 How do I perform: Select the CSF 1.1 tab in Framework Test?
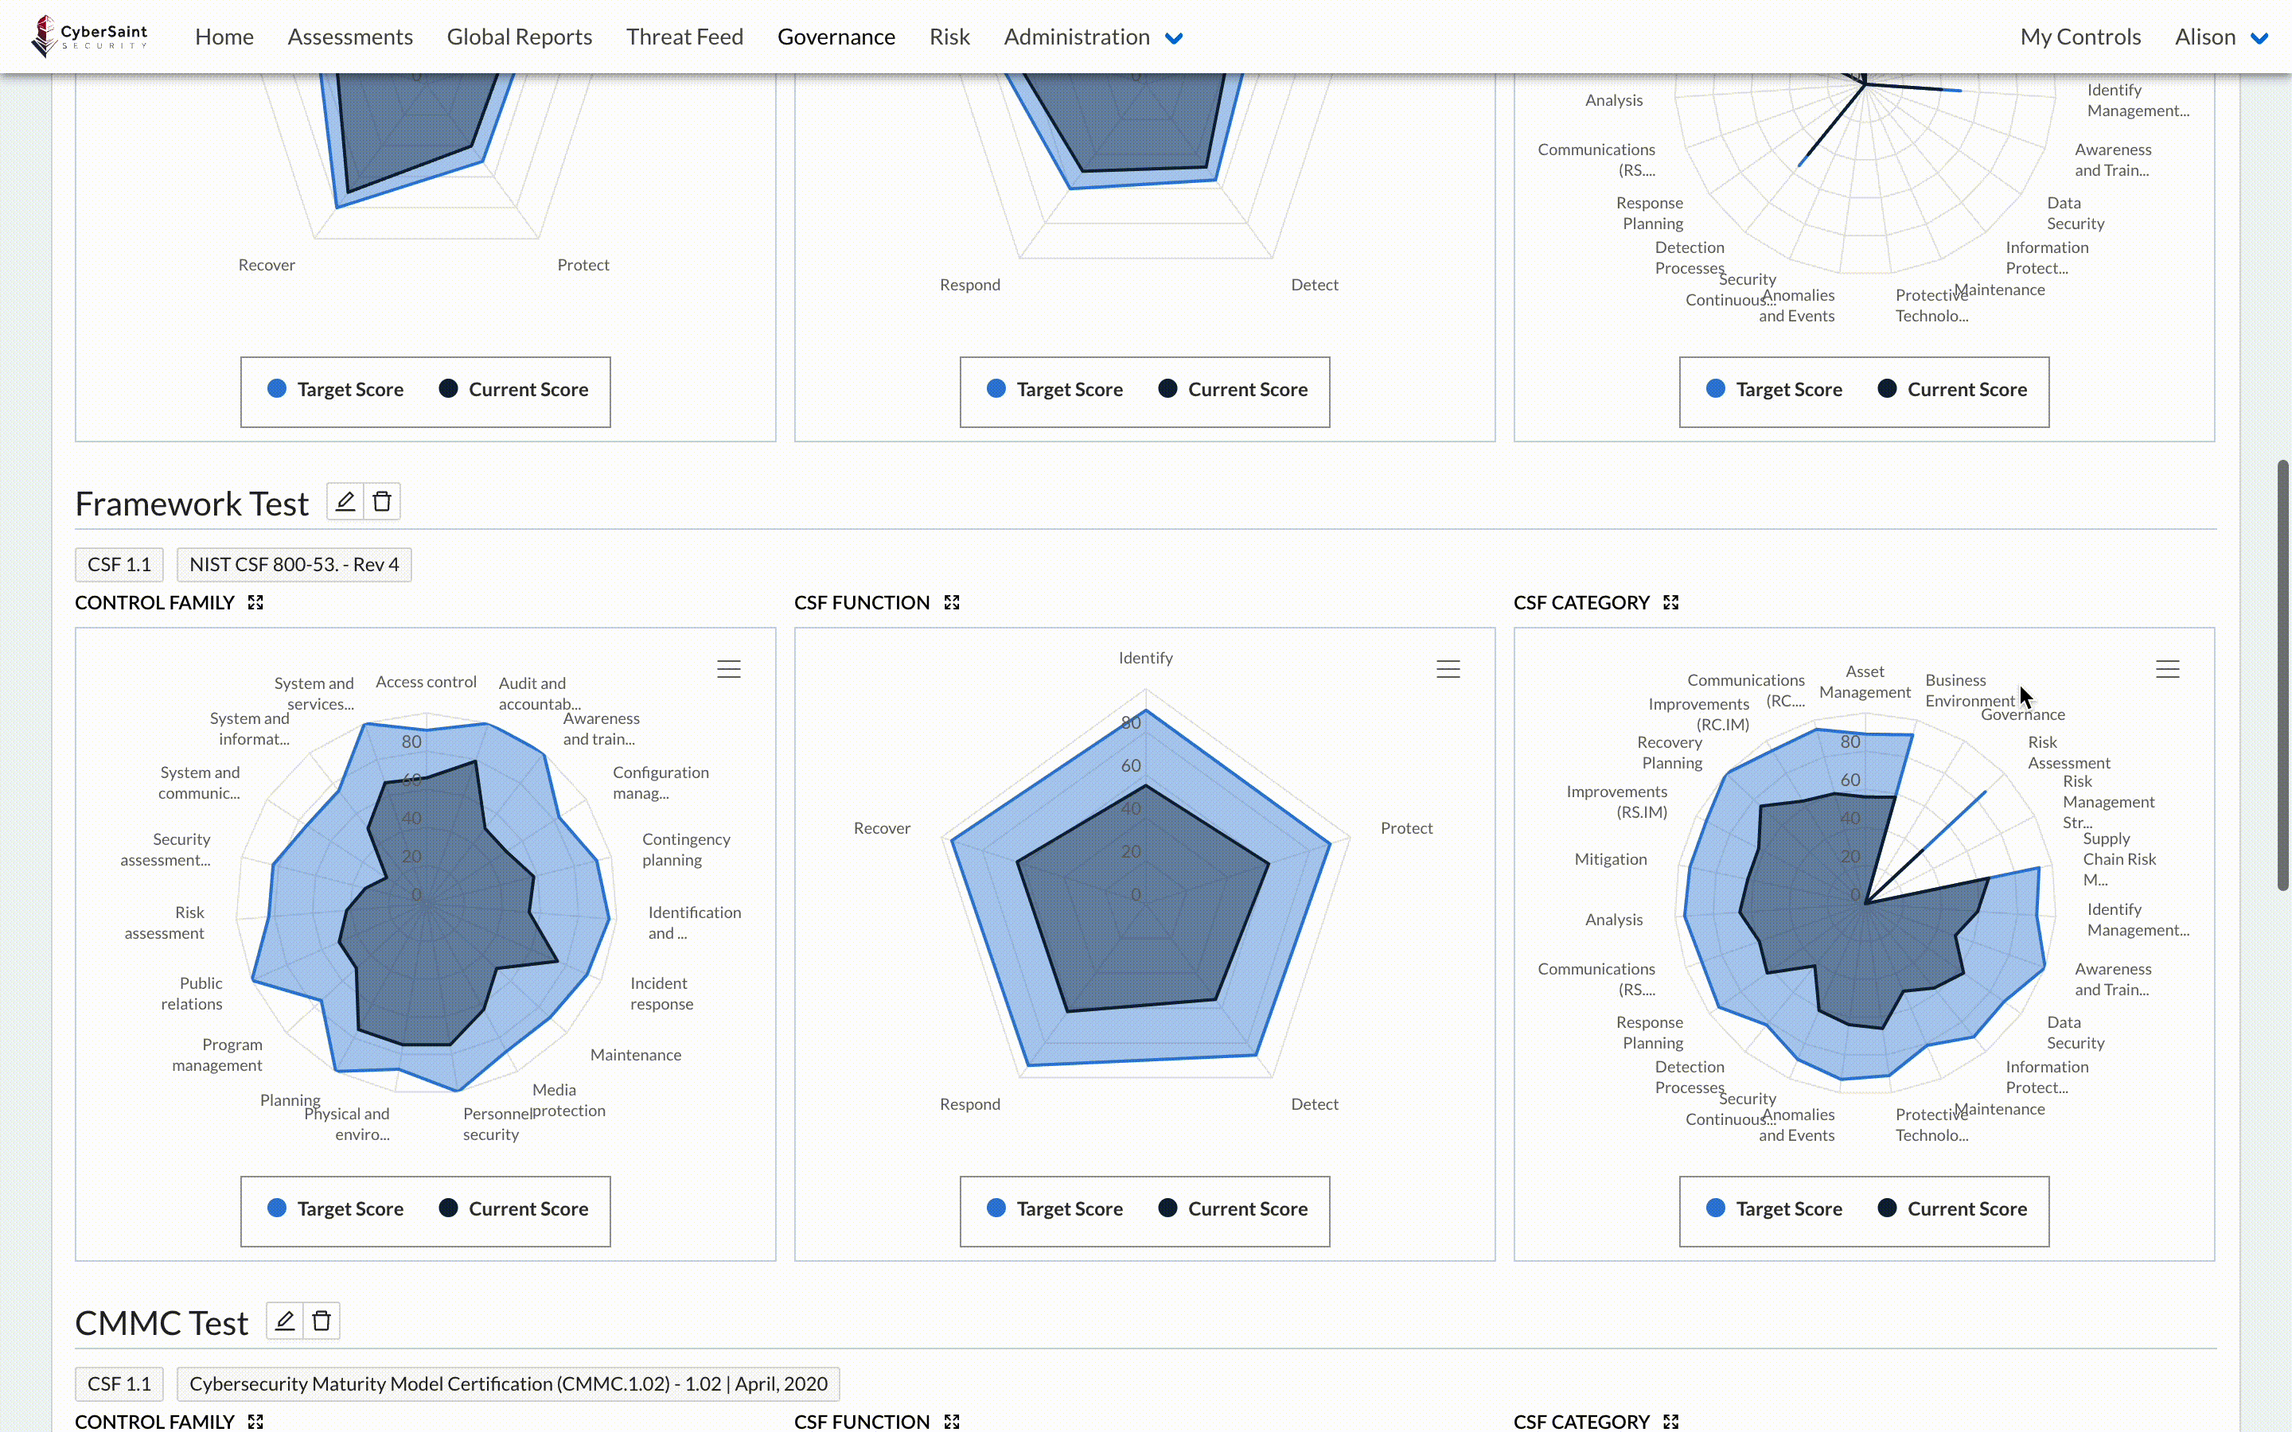coord(119,562)
